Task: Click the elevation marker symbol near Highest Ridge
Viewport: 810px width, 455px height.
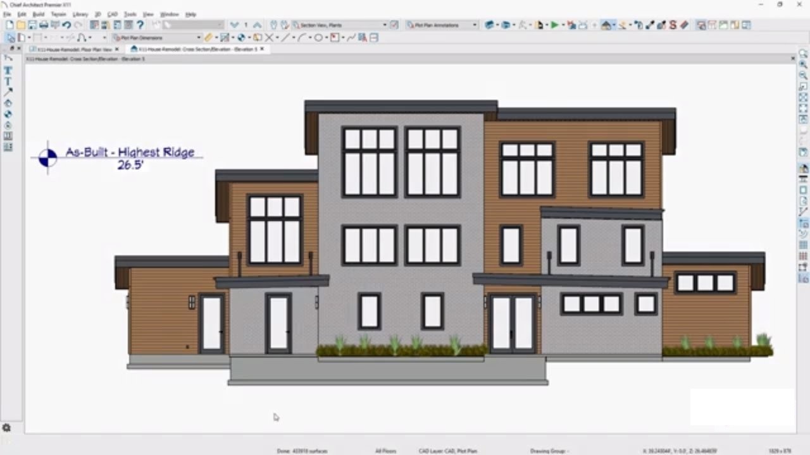Action: point(47,157)
